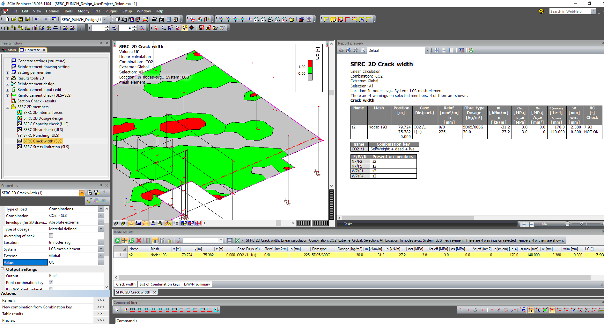The width and height of the screenshot is (604, 324).
Task: Click the report preview zoom slider
Action: tap(581, 224)
